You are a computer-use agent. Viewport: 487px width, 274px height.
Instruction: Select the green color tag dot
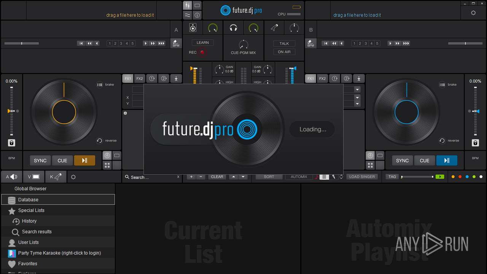click(474, 177)
